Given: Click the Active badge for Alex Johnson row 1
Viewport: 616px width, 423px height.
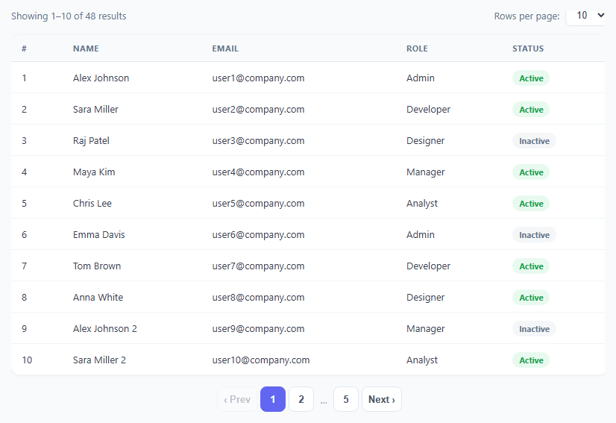Looking at the screenshot, I should 531,78.
